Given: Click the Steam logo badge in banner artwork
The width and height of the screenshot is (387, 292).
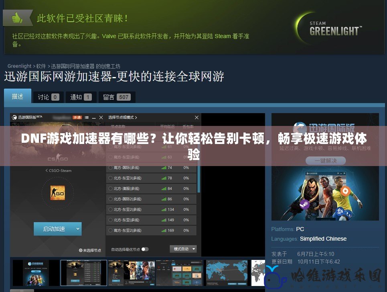Looking at the screenshot, I should (x=304, y=205).
